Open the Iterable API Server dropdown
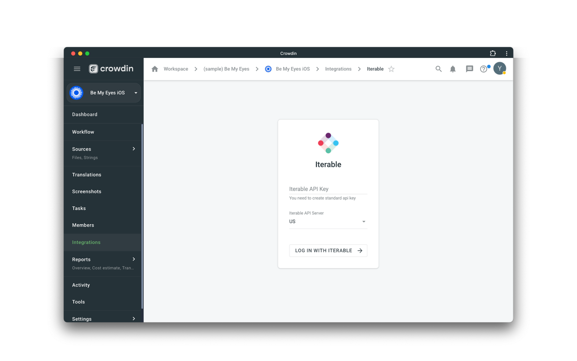Screen dimensions: 577x361 [x=328, y=221]
